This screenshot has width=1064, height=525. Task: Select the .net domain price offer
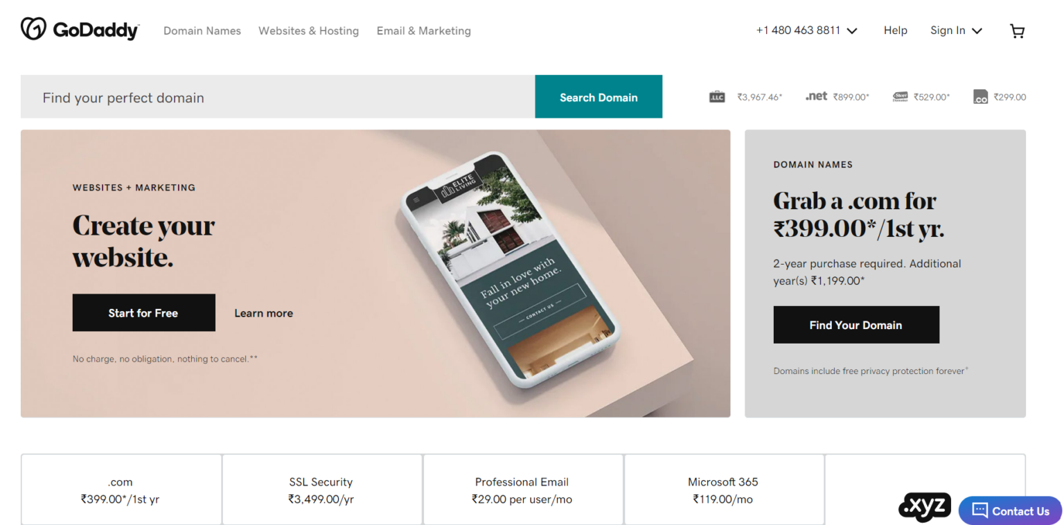coord(837,97)
